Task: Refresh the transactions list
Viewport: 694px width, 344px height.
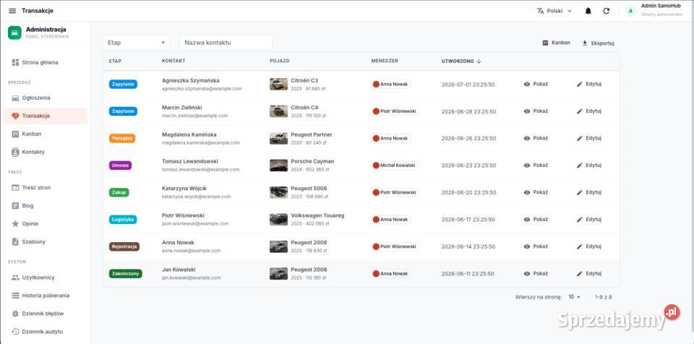Action: pyautogui.click(x=607, y=11)
